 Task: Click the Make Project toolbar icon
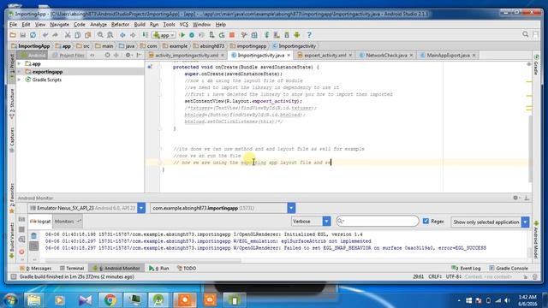(145, 35)
